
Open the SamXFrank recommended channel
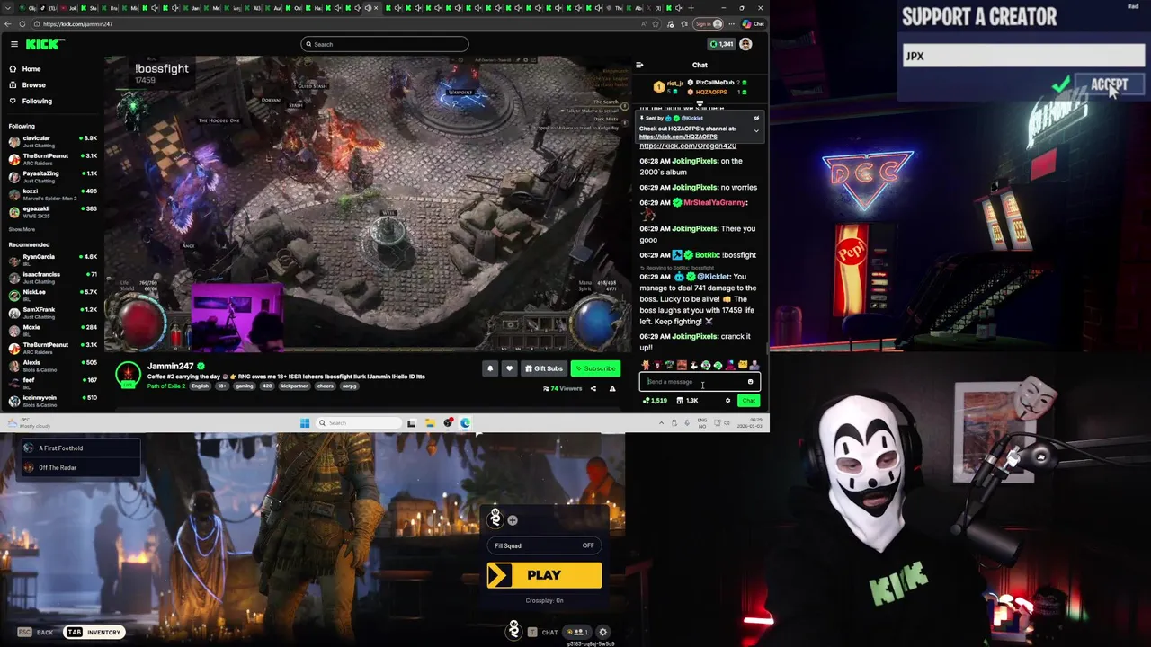click(52, 313)
